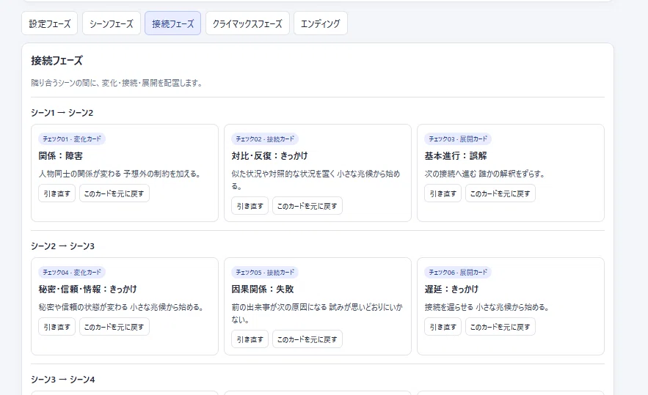Revert the 対比・反復：きっかけ card with このカードを元に戻す

307,206
